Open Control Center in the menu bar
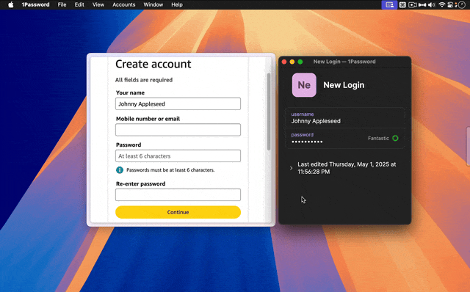This screenshot has width=470, height=292. pos(450,5)
